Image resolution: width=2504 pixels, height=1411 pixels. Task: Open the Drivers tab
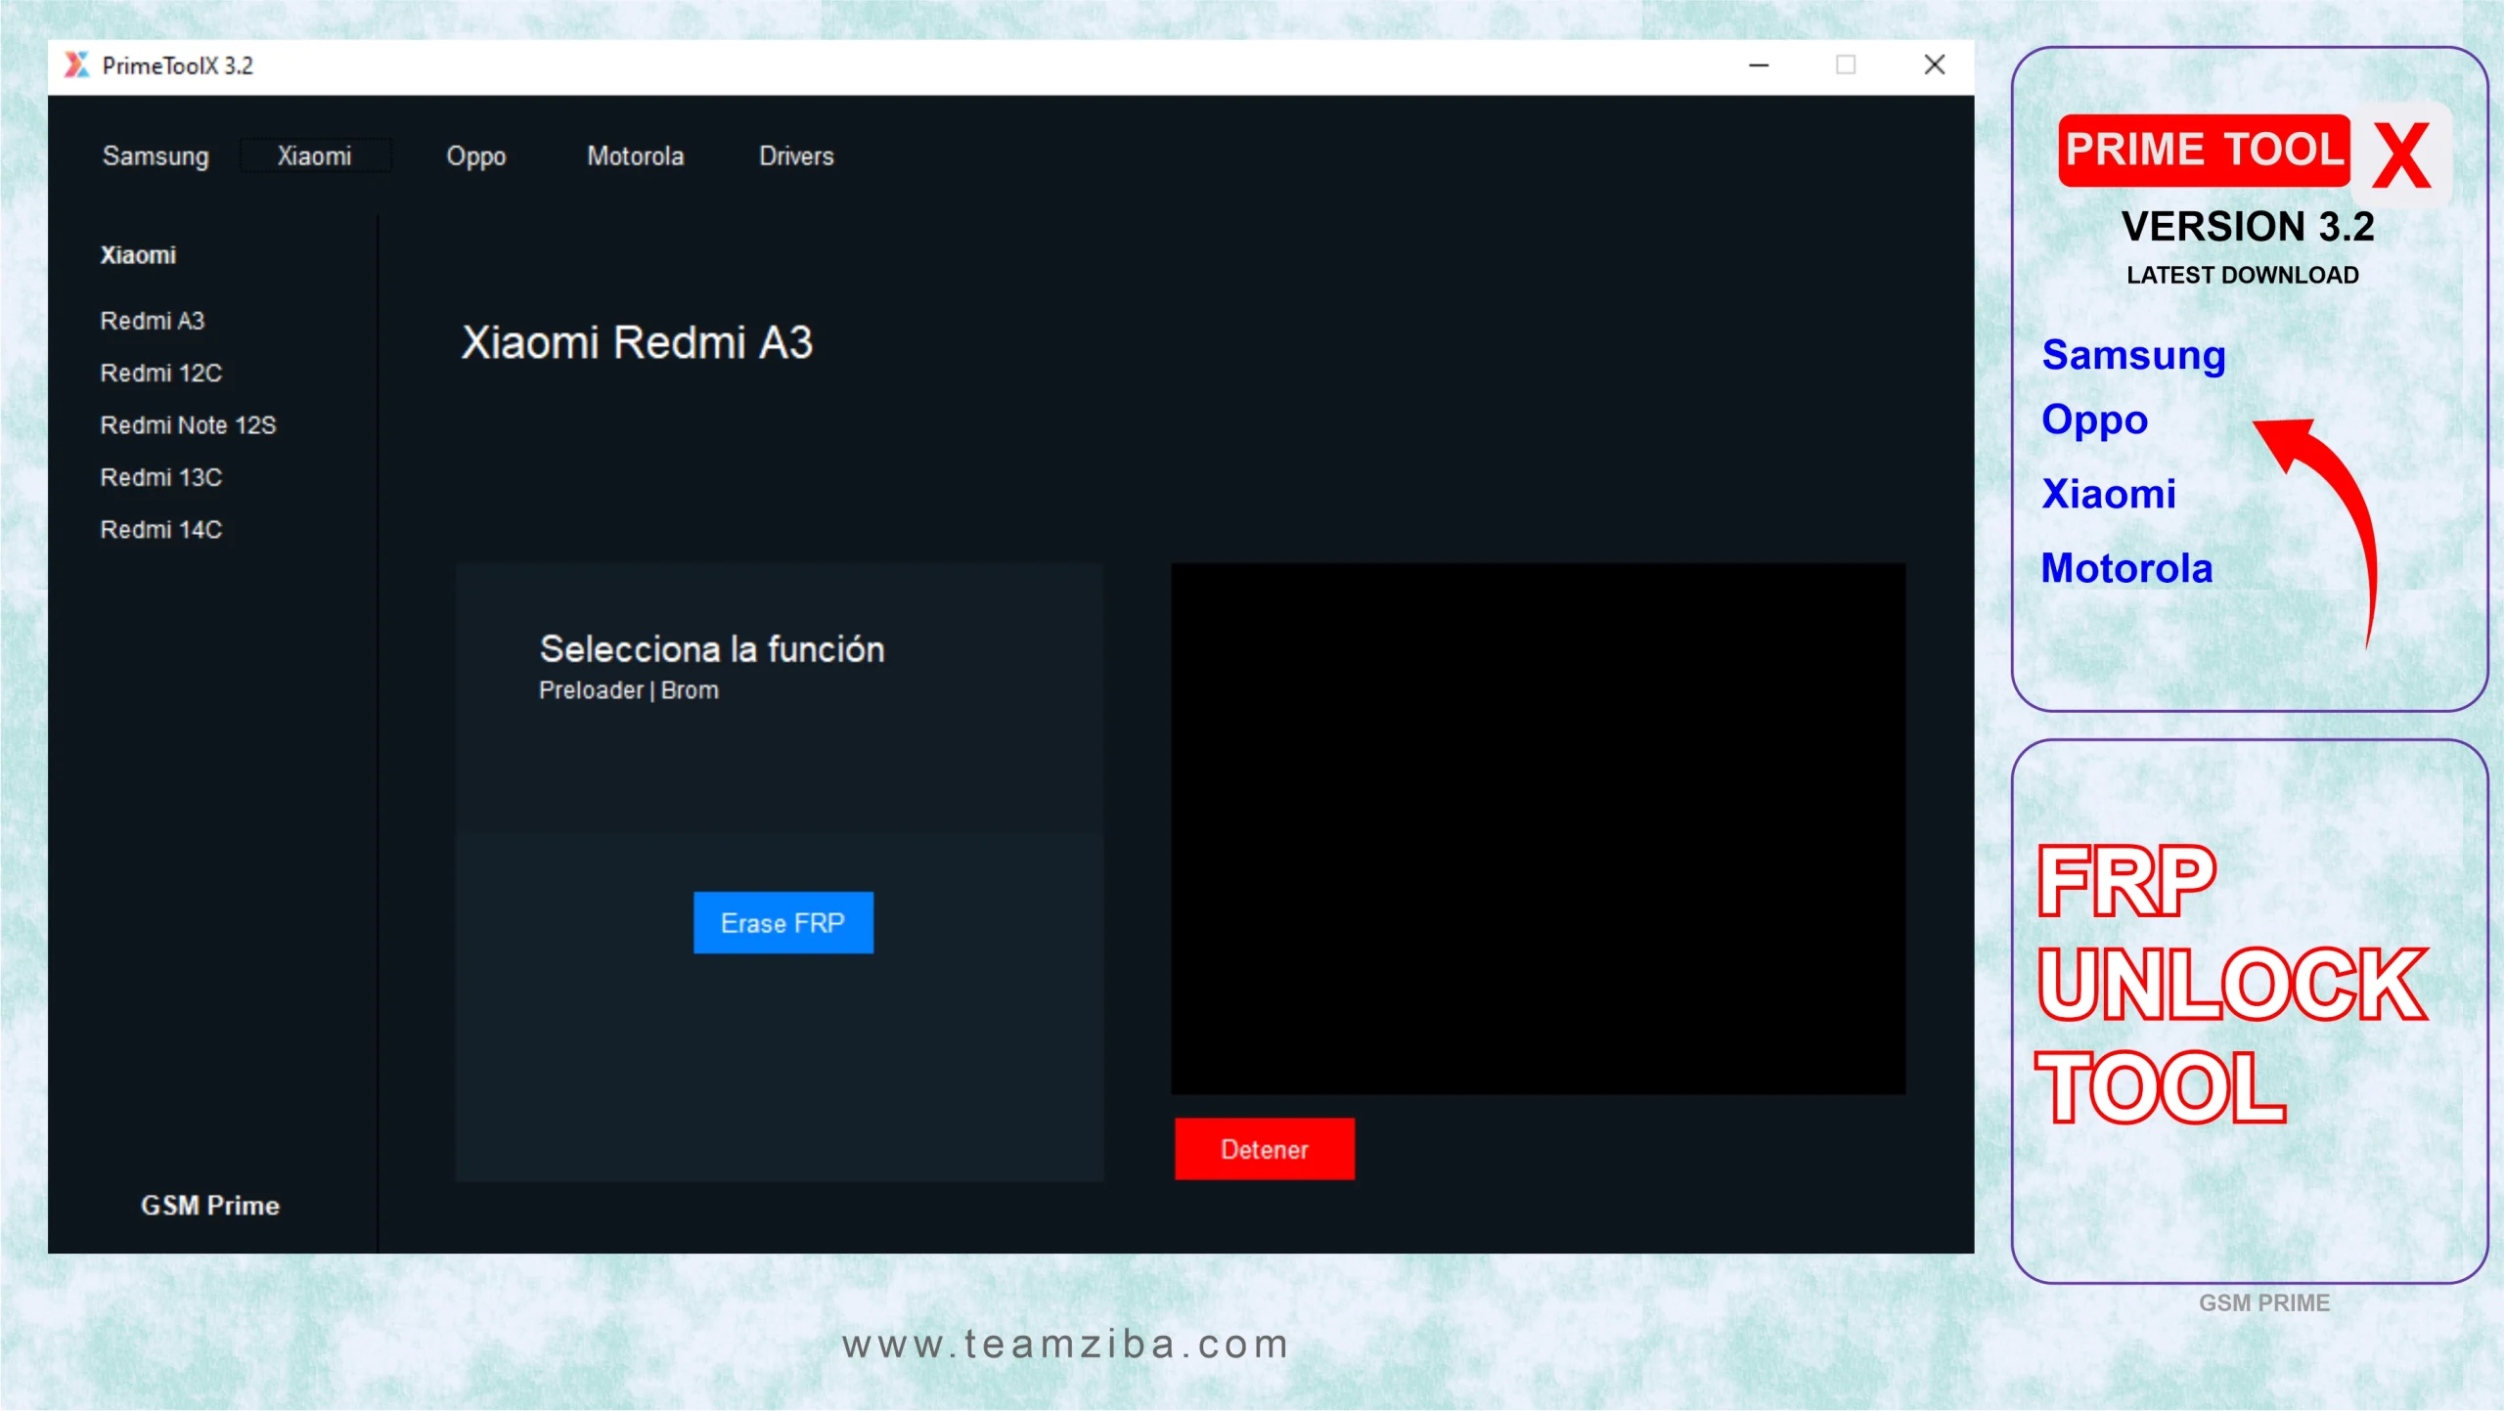click(x=796, y=156)
